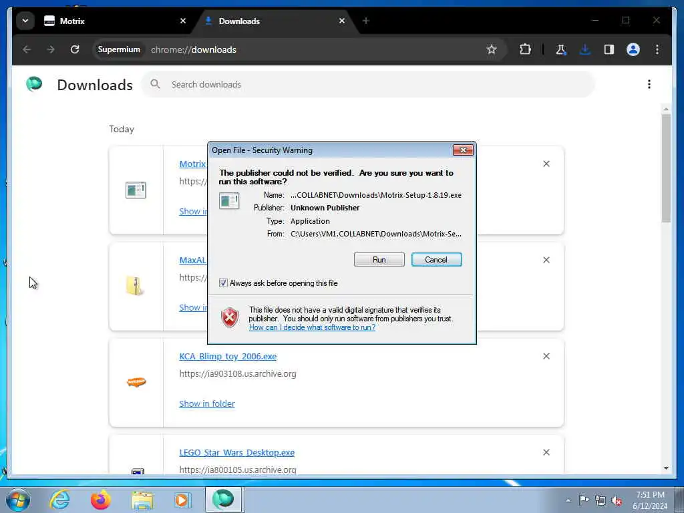684x513 pixels.
Task: Click the Motrix download file name link
Action: coord(192,164)
